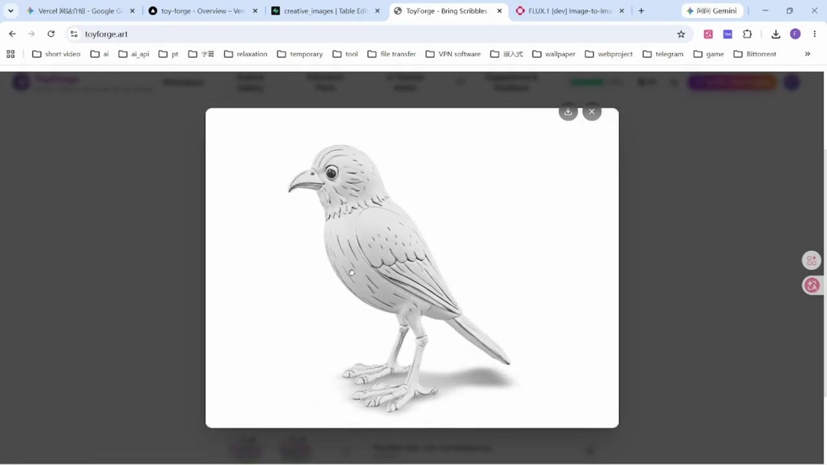Open the temporary bookmark folder
This screenshot has width=827, height=465.
[x=300, y=54]
